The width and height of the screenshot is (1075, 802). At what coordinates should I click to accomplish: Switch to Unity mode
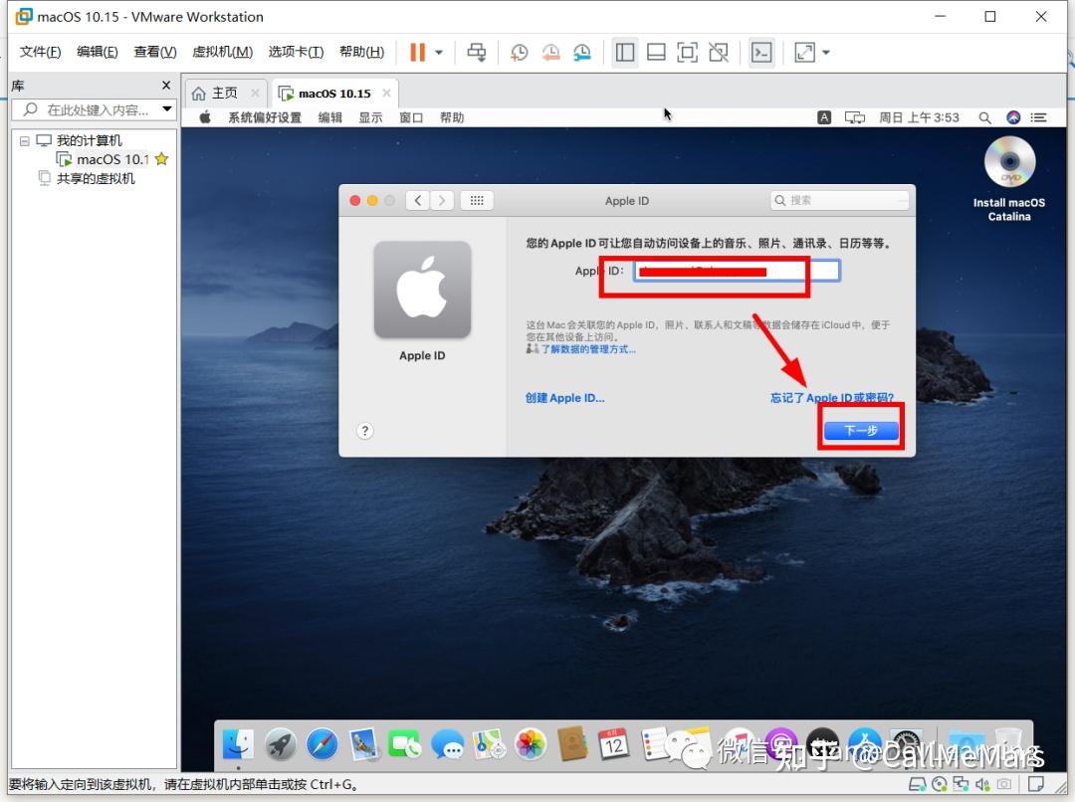[x=719, y=52]
